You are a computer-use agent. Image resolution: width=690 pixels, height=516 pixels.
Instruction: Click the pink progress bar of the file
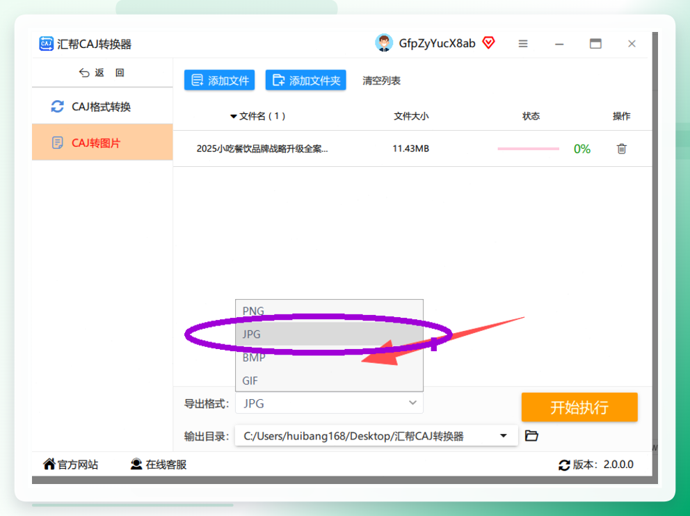528,149
